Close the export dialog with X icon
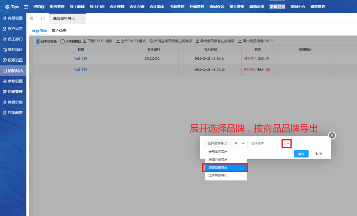The height and width of the screenshot is (216, 357). coord(332,135)
